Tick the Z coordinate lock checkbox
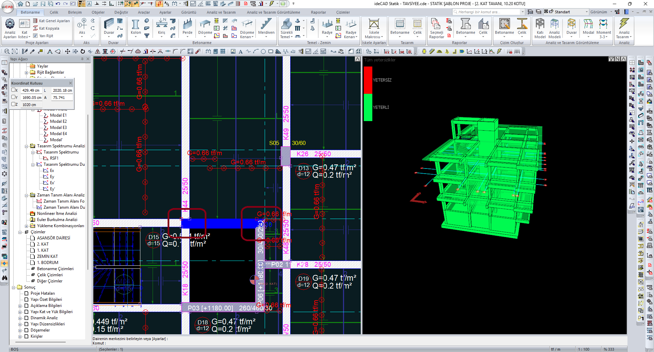 13,104
